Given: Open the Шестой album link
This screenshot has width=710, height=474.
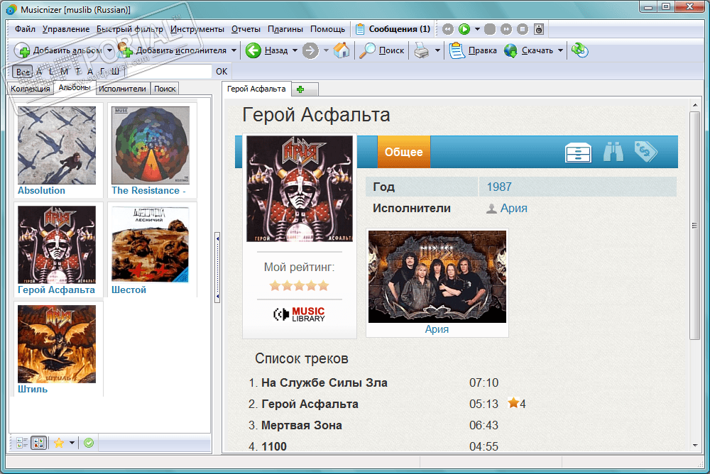Looking at the screenshot, I should coord(129,290).
